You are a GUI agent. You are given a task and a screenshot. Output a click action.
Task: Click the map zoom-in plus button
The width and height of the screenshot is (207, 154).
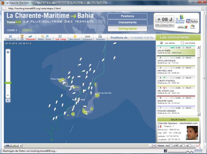point(8,52)
